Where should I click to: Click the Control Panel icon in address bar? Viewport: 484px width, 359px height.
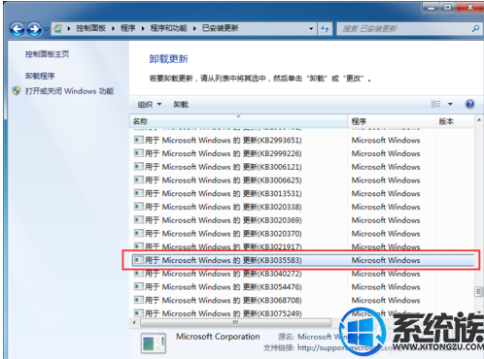click(x=57, y=28)
